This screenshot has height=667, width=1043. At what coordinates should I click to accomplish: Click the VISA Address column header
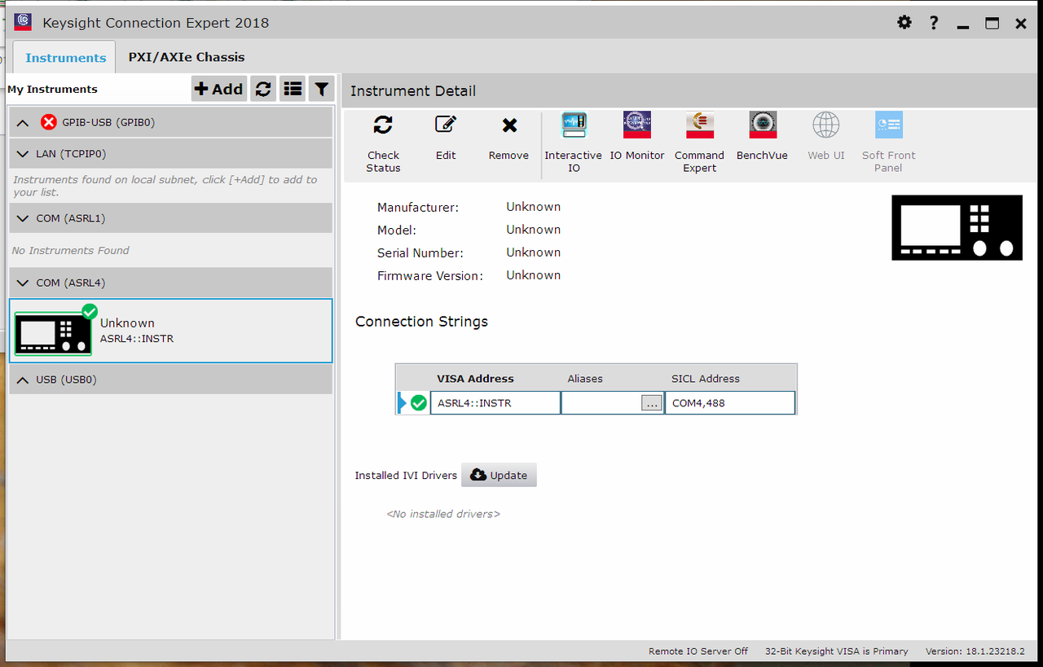[x=475, y=379]
